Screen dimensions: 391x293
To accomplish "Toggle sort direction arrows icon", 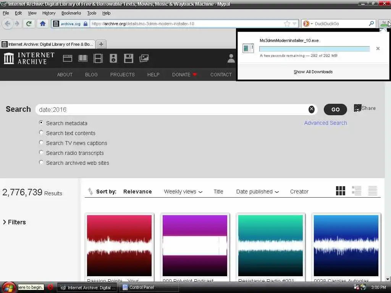I will coord(90,192).
